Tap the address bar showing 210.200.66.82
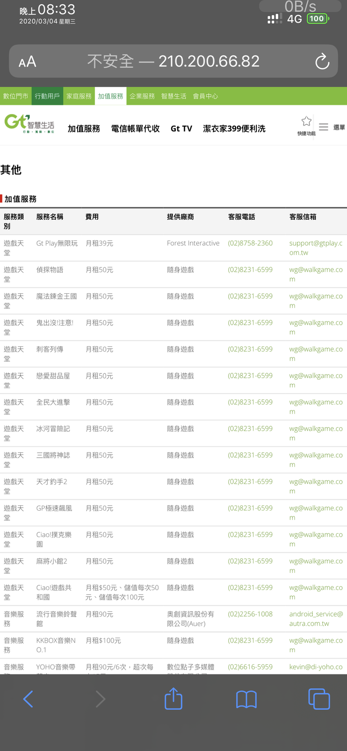Image resolution: width=347 pixels, height=751 pixels. [173, 61]
